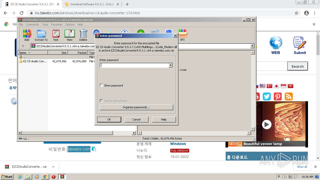Click the SFX toolbar icon
320x180 pixels.
tap(182, 35)
